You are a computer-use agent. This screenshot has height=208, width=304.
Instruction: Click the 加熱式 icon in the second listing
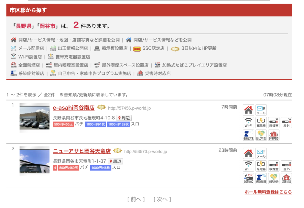(248, 179)
